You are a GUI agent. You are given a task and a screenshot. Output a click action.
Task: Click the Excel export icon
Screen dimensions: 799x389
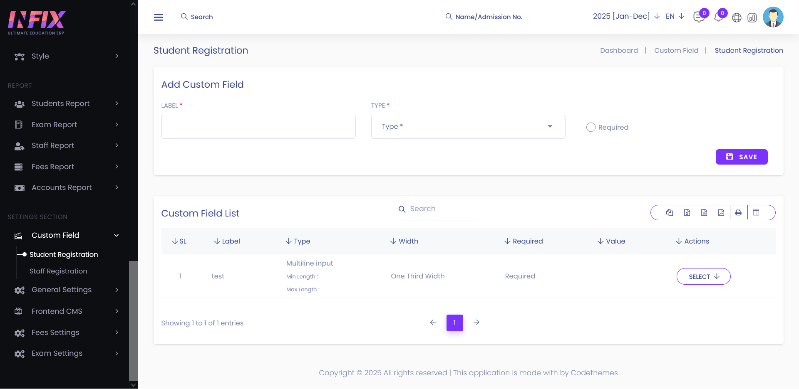click(x=687, y=212)
